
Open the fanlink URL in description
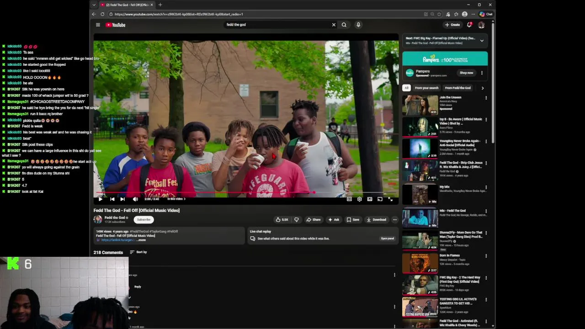coord(118,240)
